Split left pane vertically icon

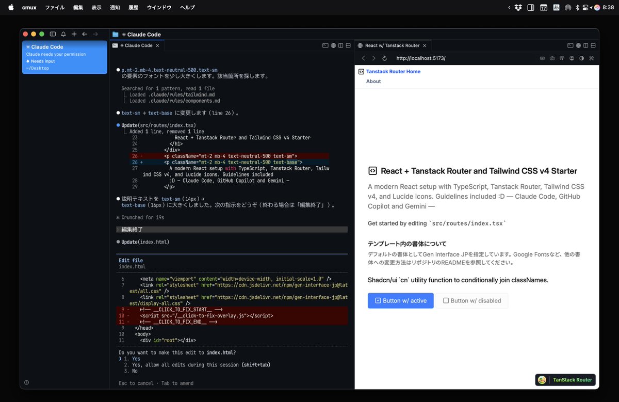pos(341,45)
